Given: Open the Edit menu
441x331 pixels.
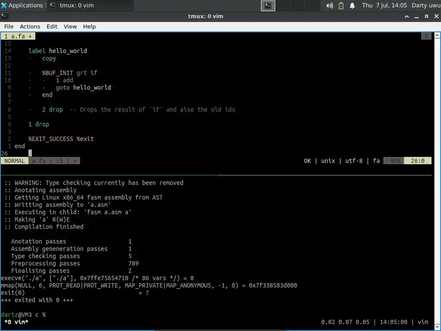Looking at the screenshot, I should point(52,26).
